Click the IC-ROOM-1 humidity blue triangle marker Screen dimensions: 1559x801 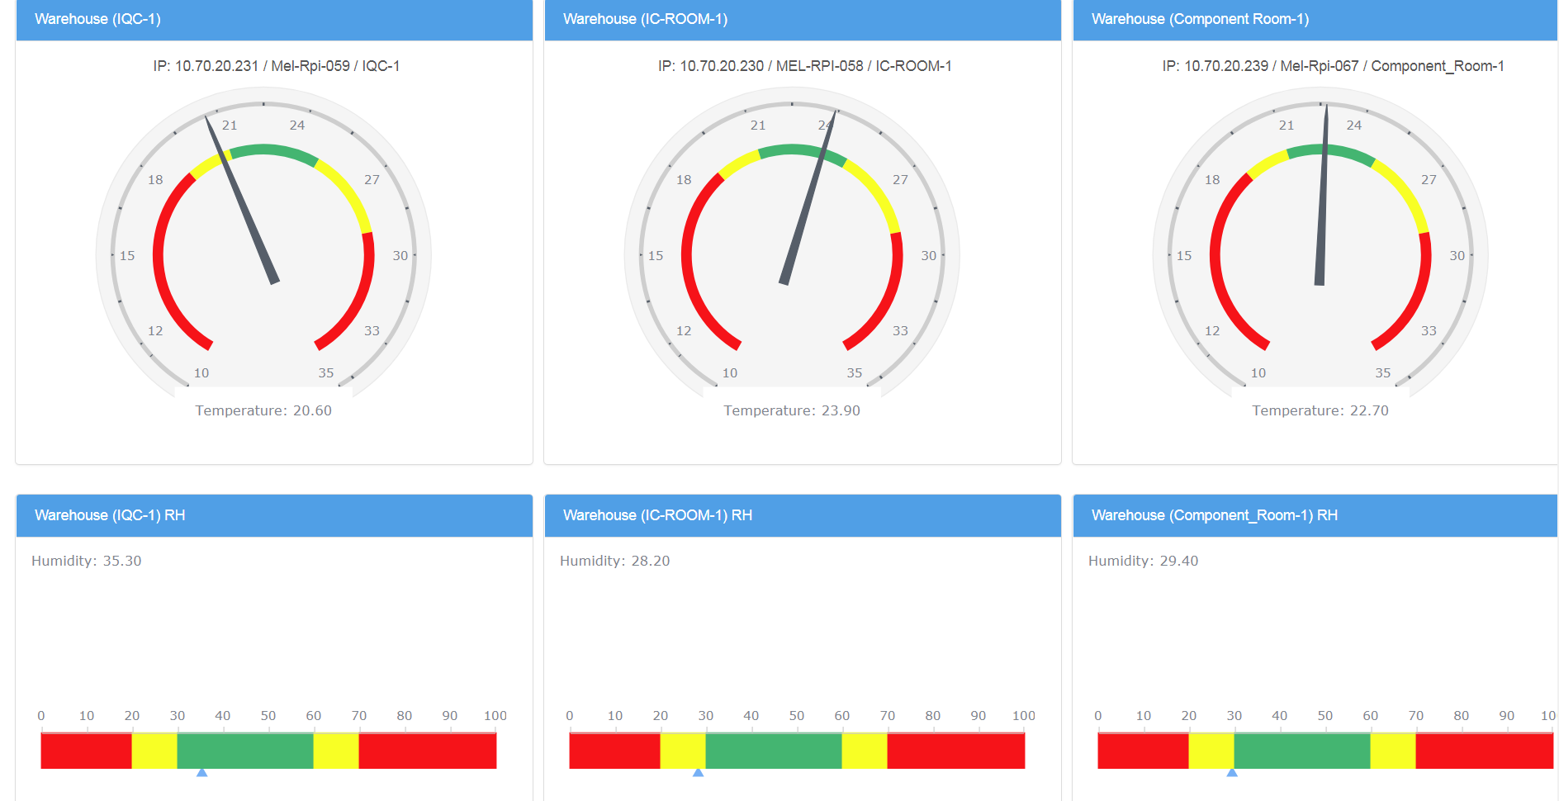pos(698,772)
